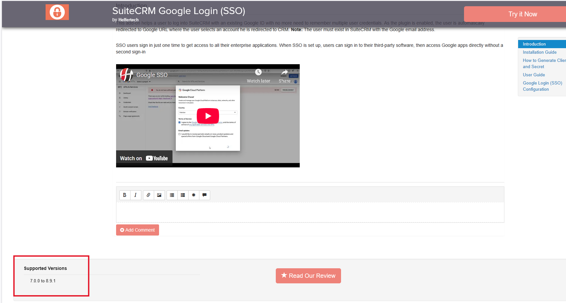The image size is (566, 303).
Task: Apply unordered list in the comment editor
Action: (x=172, y=195)
